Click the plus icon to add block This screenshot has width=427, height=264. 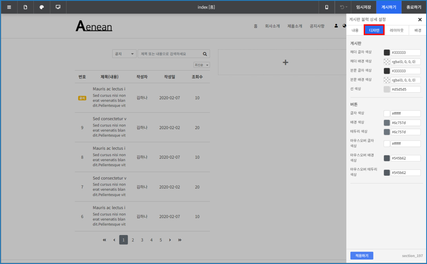[x=285, y=62]
